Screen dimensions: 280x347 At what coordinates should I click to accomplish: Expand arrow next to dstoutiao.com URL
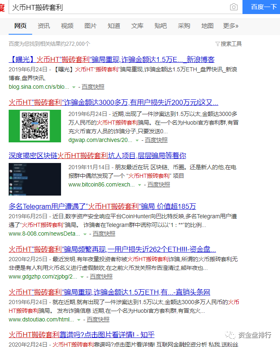click(x=79, y=320)
